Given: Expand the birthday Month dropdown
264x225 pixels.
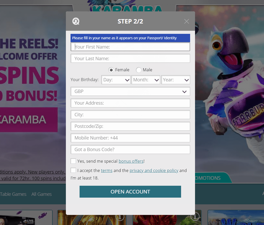Looking at the screenshot, I should coord(146,80).
